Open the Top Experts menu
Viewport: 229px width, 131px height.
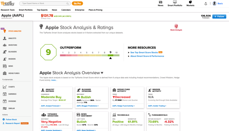42,10
